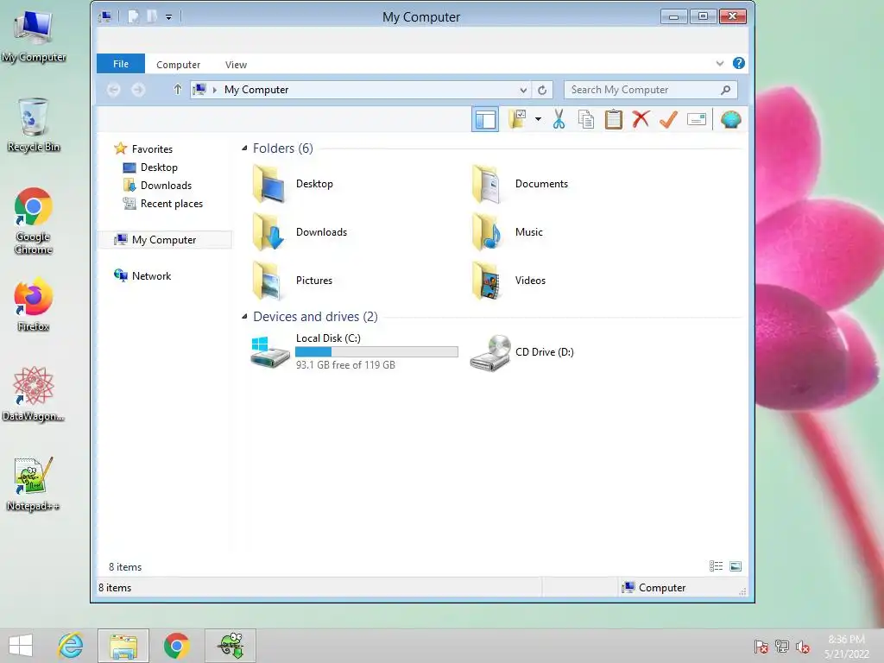Click the Up one level arrow
Image resolution: width=884 pixels, height=663 pixels.
coord(178,90)
